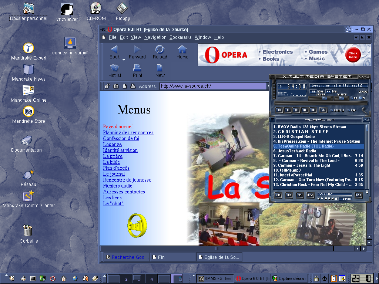
Task: Pause playback in XMMS main window
Action: point(296,110)
